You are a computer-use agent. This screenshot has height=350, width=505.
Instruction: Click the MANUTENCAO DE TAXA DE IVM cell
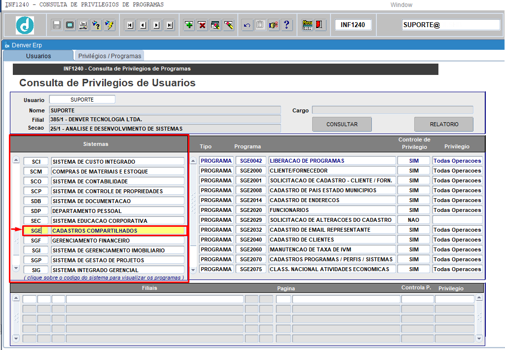pyautogui.click(x=332, y=249)
